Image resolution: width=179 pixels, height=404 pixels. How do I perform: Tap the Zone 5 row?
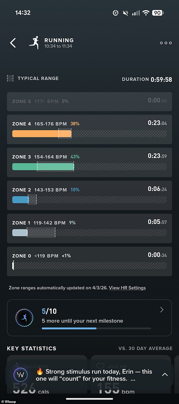pyautogui.click(x=89, y=101)
